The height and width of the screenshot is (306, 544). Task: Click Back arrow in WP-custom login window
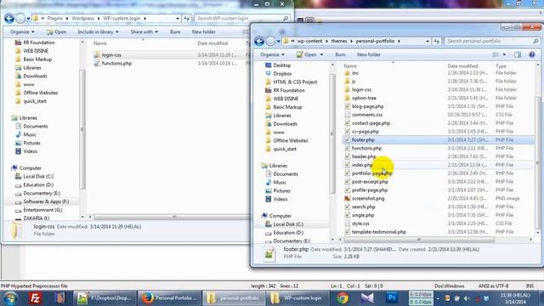(9, 18)
